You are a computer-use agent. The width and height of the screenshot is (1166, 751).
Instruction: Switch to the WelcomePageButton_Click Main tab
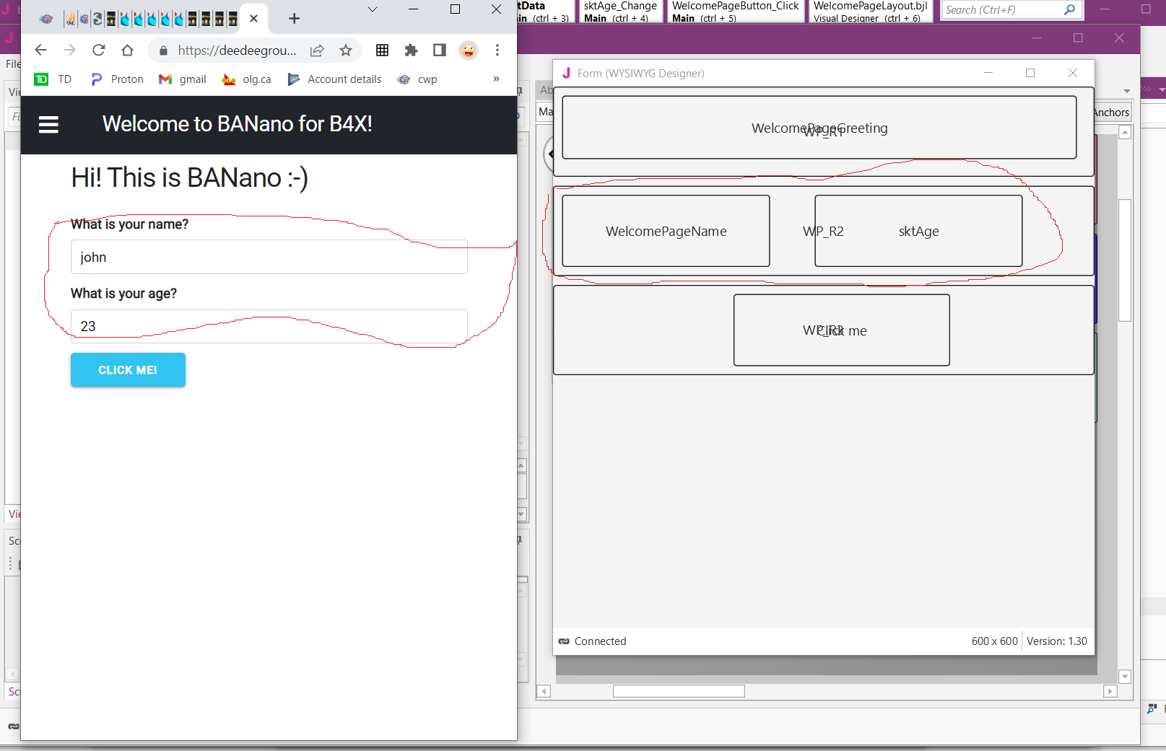pos(735,12)
